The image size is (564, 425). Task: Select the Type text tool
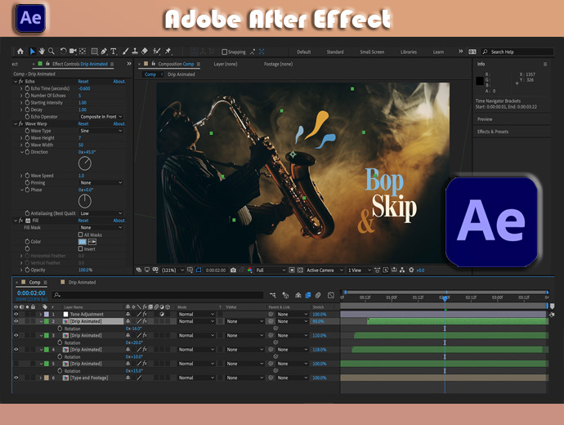(114, 51)
